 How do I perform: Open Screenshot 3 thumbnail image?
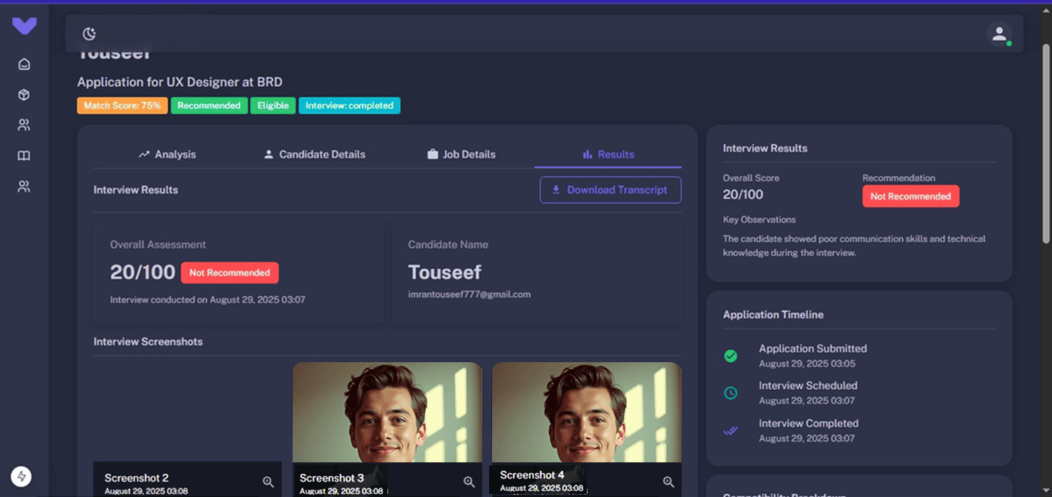pyautogui.click(x=387, y=412)
